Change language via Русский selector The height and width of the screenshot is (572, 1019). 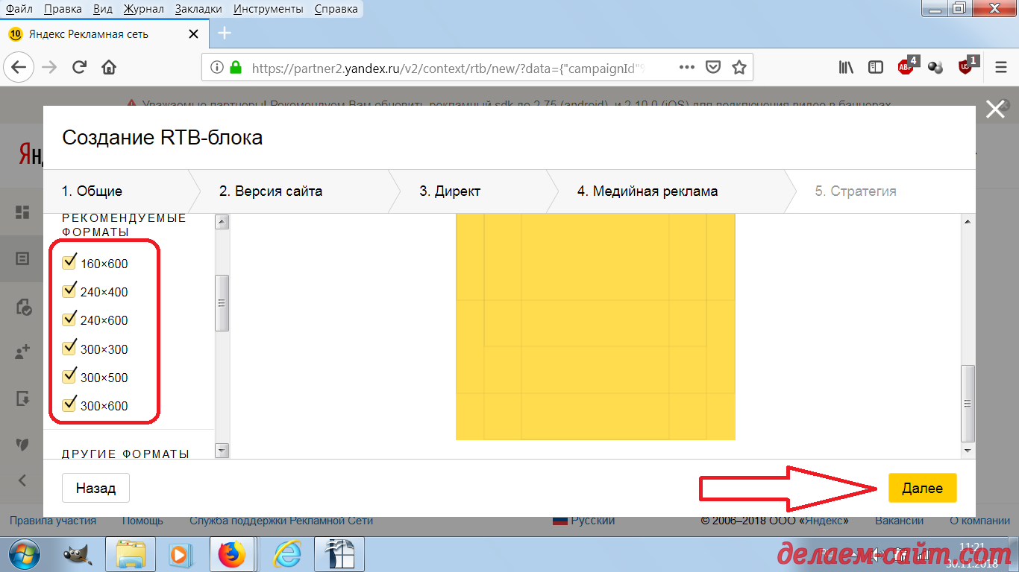click(x=583, y=521)
